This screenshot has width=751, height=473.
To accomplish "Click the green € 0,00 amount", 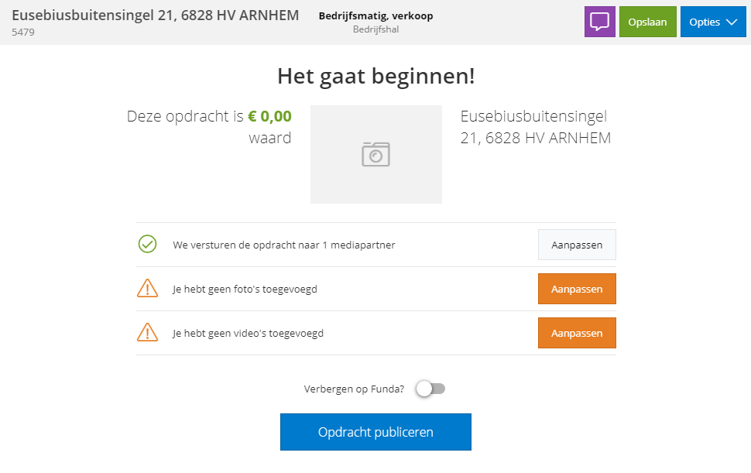I will pos(269,116).
